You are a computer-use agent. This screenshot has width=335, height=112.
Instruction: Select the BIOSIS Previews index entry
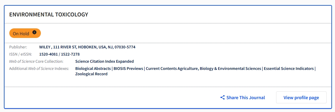(x=128, y=69)
